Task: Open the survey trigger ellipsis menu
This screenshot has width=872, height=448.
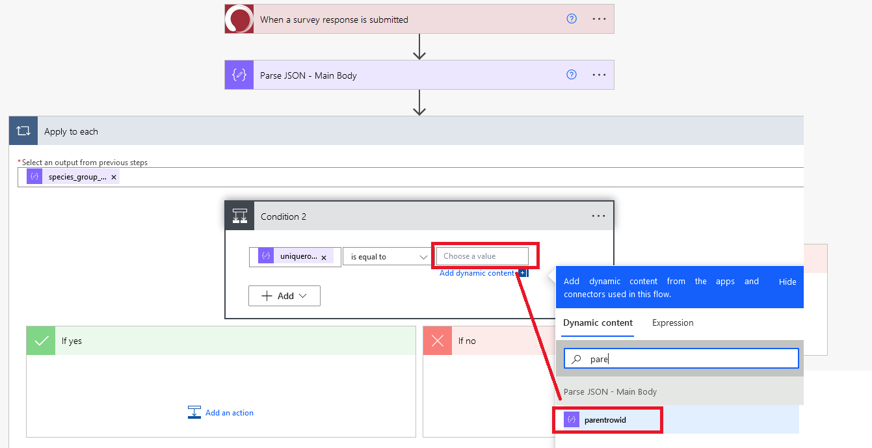Action: (x=599, y=19)
